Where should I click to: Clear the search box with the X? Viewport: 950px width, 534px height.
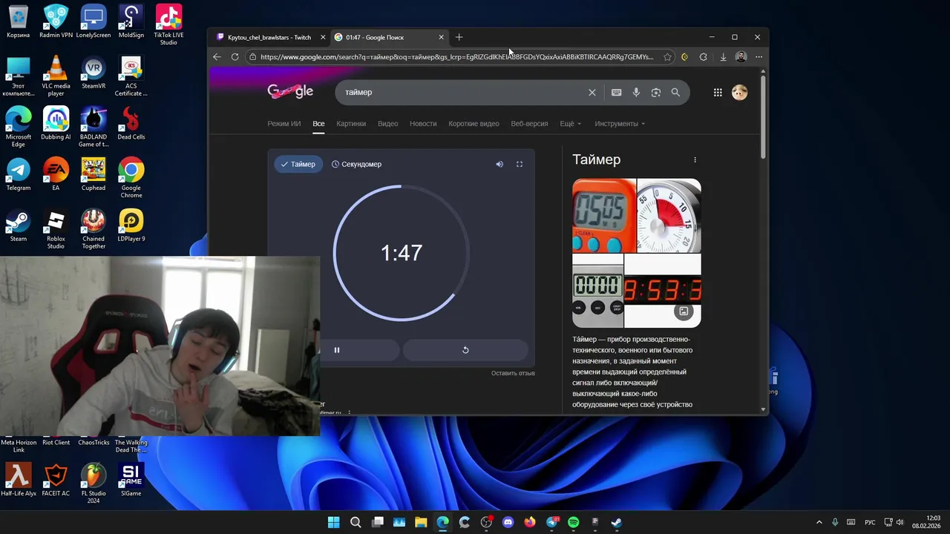pos(592,93)
